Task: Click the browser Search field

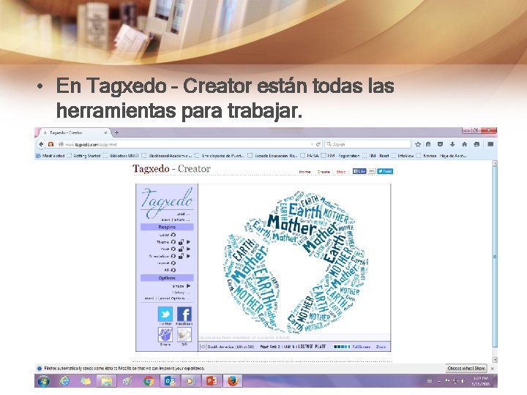Action: 367,144
